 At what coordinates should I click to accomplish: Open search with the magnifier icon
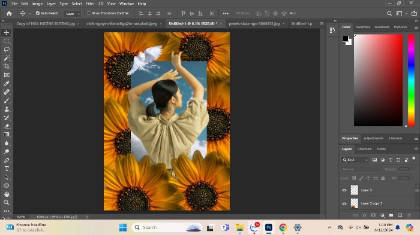[389, 13]
